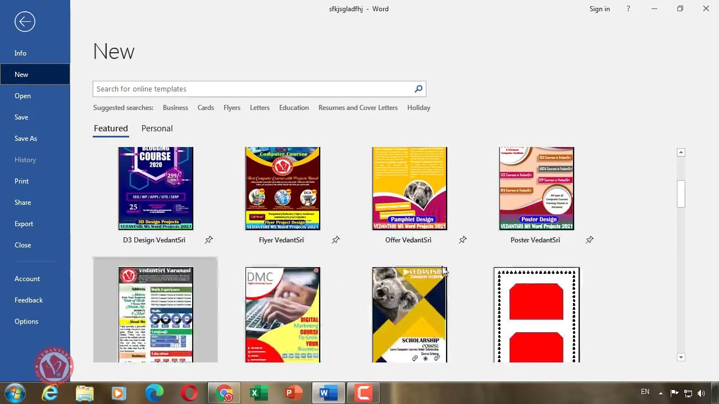Open Excel from the taskbar
The image size is (719, 404).
pos(257,393)
